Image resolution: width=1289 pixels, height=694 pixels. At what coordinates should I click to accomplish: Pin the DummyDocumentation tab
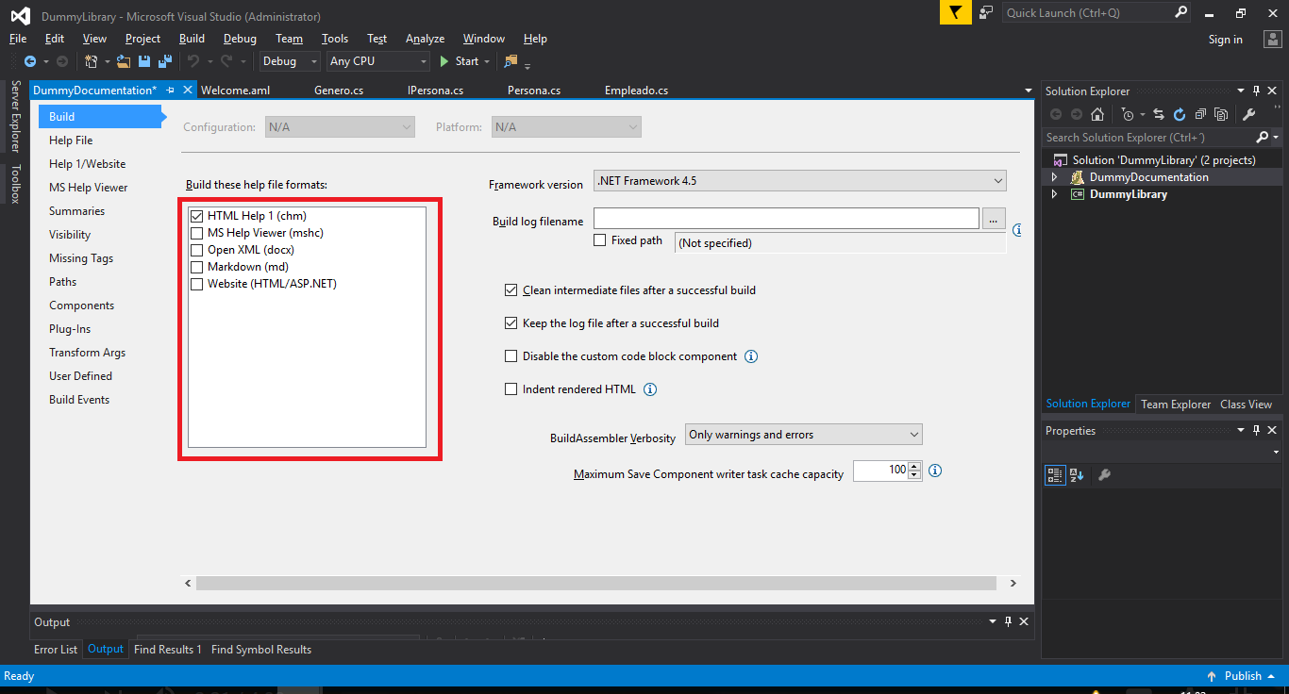pyautogui.click(x=171, y=91)
